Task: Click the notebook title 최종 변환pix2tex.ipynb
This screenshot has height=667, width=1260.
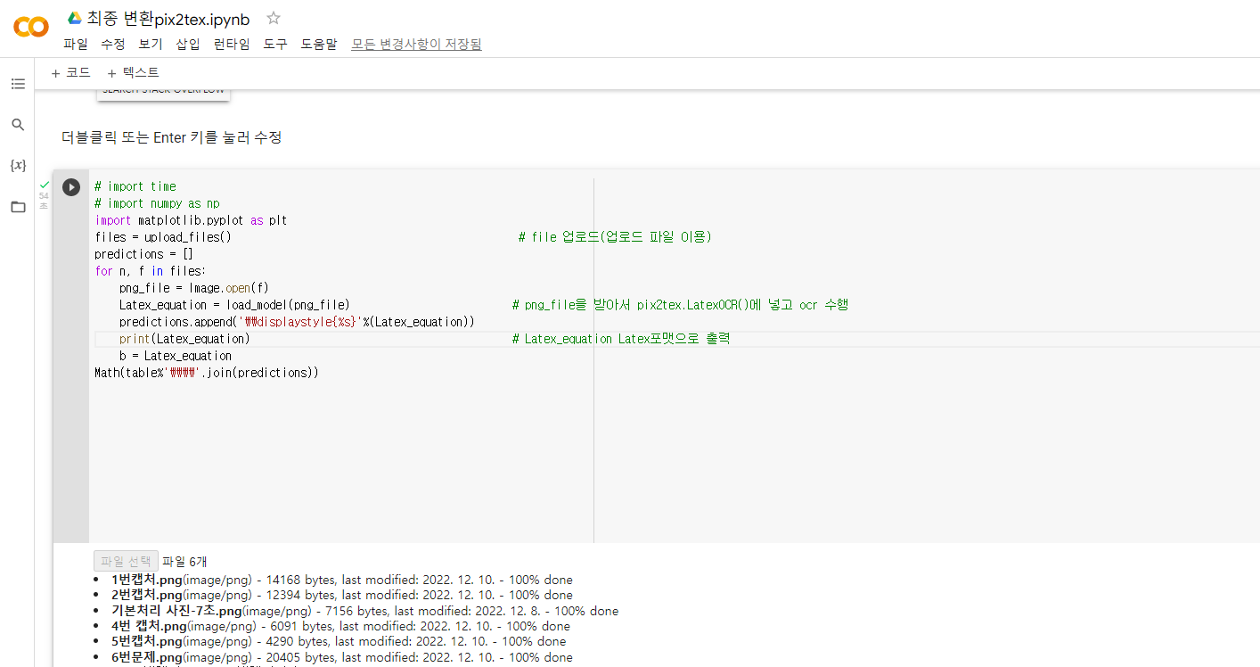Action: (x=168, y=19)
